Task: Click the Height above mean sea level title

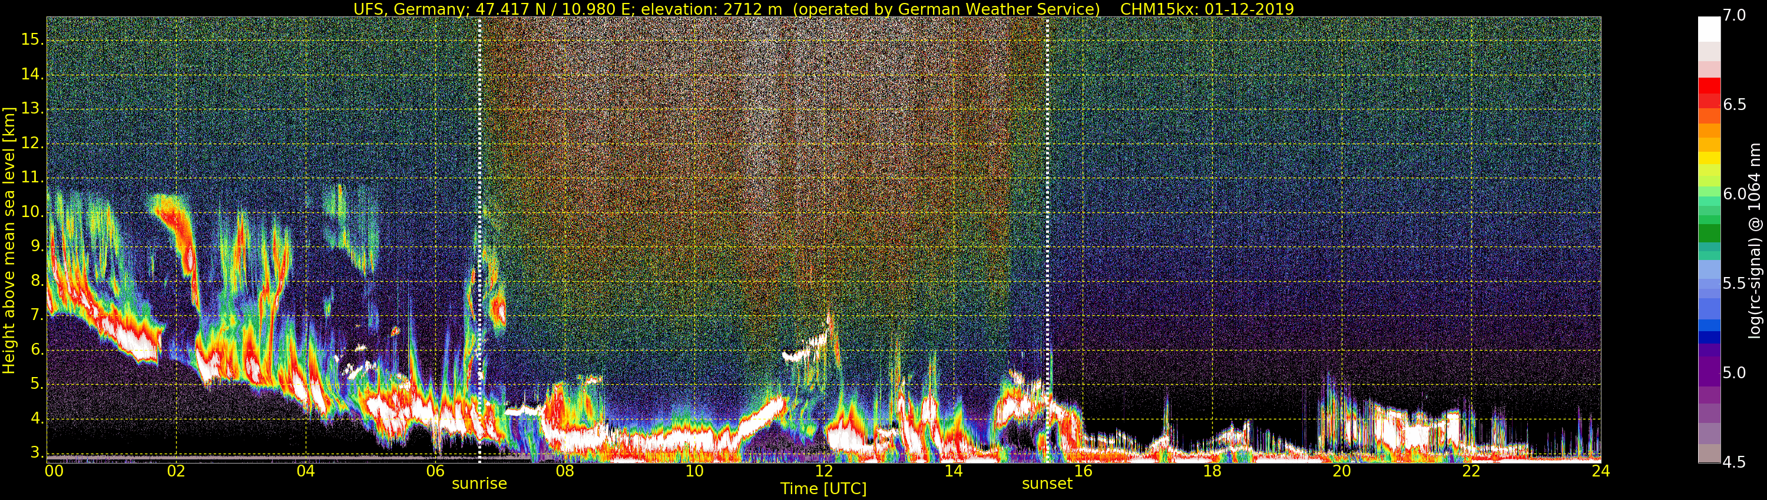Action: 9,240
